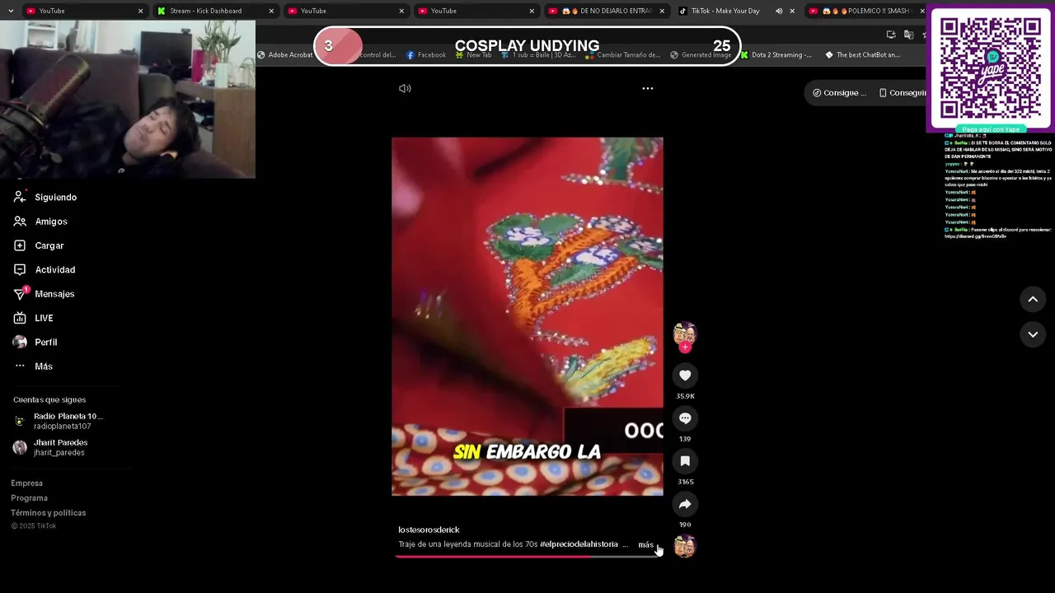Expand video caption with 'más'
The width and height of the screenshot is (1055, 593).
tap(645, 544)
